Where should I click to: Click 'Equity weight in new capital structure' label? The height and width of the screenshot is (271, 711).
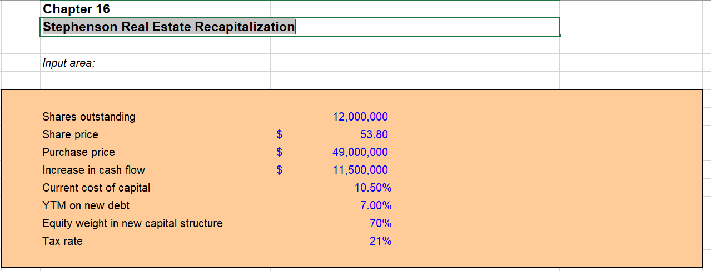[132, 223]
